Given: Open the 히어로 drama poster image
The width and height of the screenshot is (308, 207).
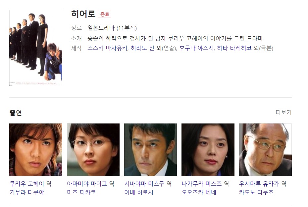Looking at the screenshot, I should 36,48.
